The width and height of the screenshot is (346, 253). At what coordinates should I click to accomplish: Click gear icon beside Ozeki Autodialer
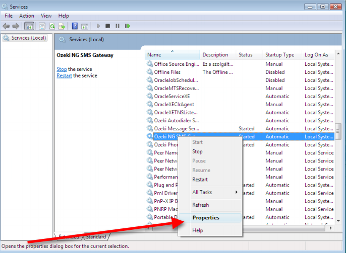tap(150, 120)
